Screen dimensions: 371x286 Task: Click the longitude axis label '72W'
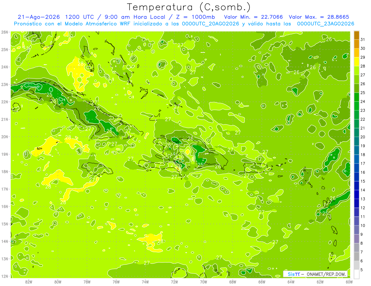coord(174,282)
